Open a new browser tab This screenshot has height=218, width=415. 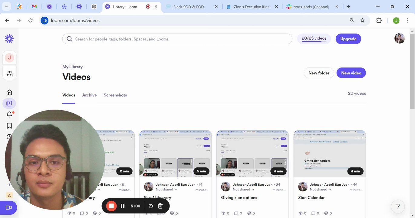click(x=349, y=6)
